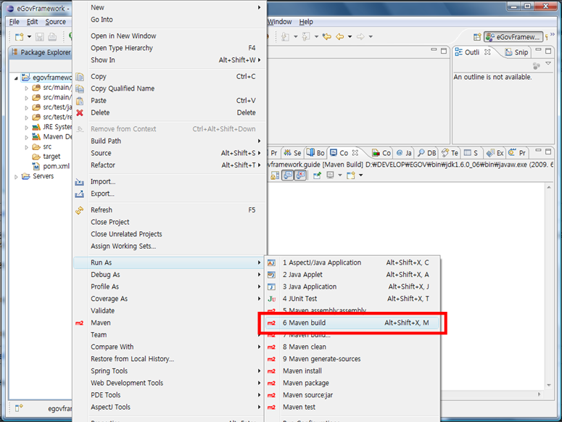The width and height of the screenshot is (562, 422).
Task: Click the Open Perspective toolbar icon
Action: point(476,37)
